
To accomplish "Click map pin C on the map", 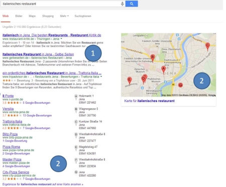I will pyautogui.click(x=207, y=46).
